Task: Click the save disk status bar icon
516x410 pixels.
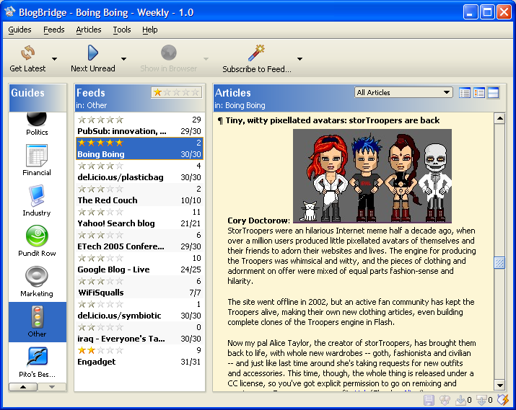Action: tap(429, 400)
